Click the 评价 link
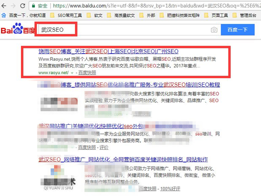 (x=104, y=147)
